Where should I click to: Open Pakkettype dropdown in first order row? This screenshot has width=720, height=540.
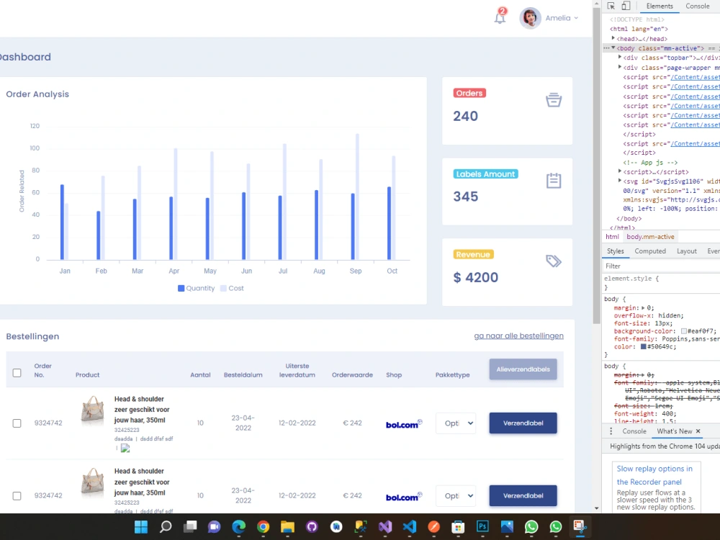pyautogui.click(x=456, y=423)
